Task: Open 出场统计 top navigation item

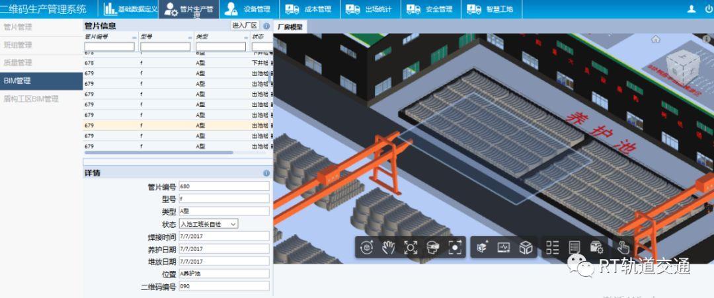Action: pos(370,9)
